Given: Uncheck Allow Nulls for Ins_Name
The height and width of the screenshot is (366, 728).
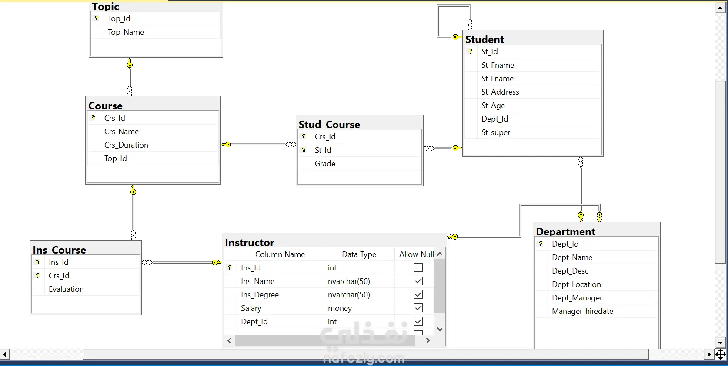Looking at the screenshot, I should tap(418, 281).
